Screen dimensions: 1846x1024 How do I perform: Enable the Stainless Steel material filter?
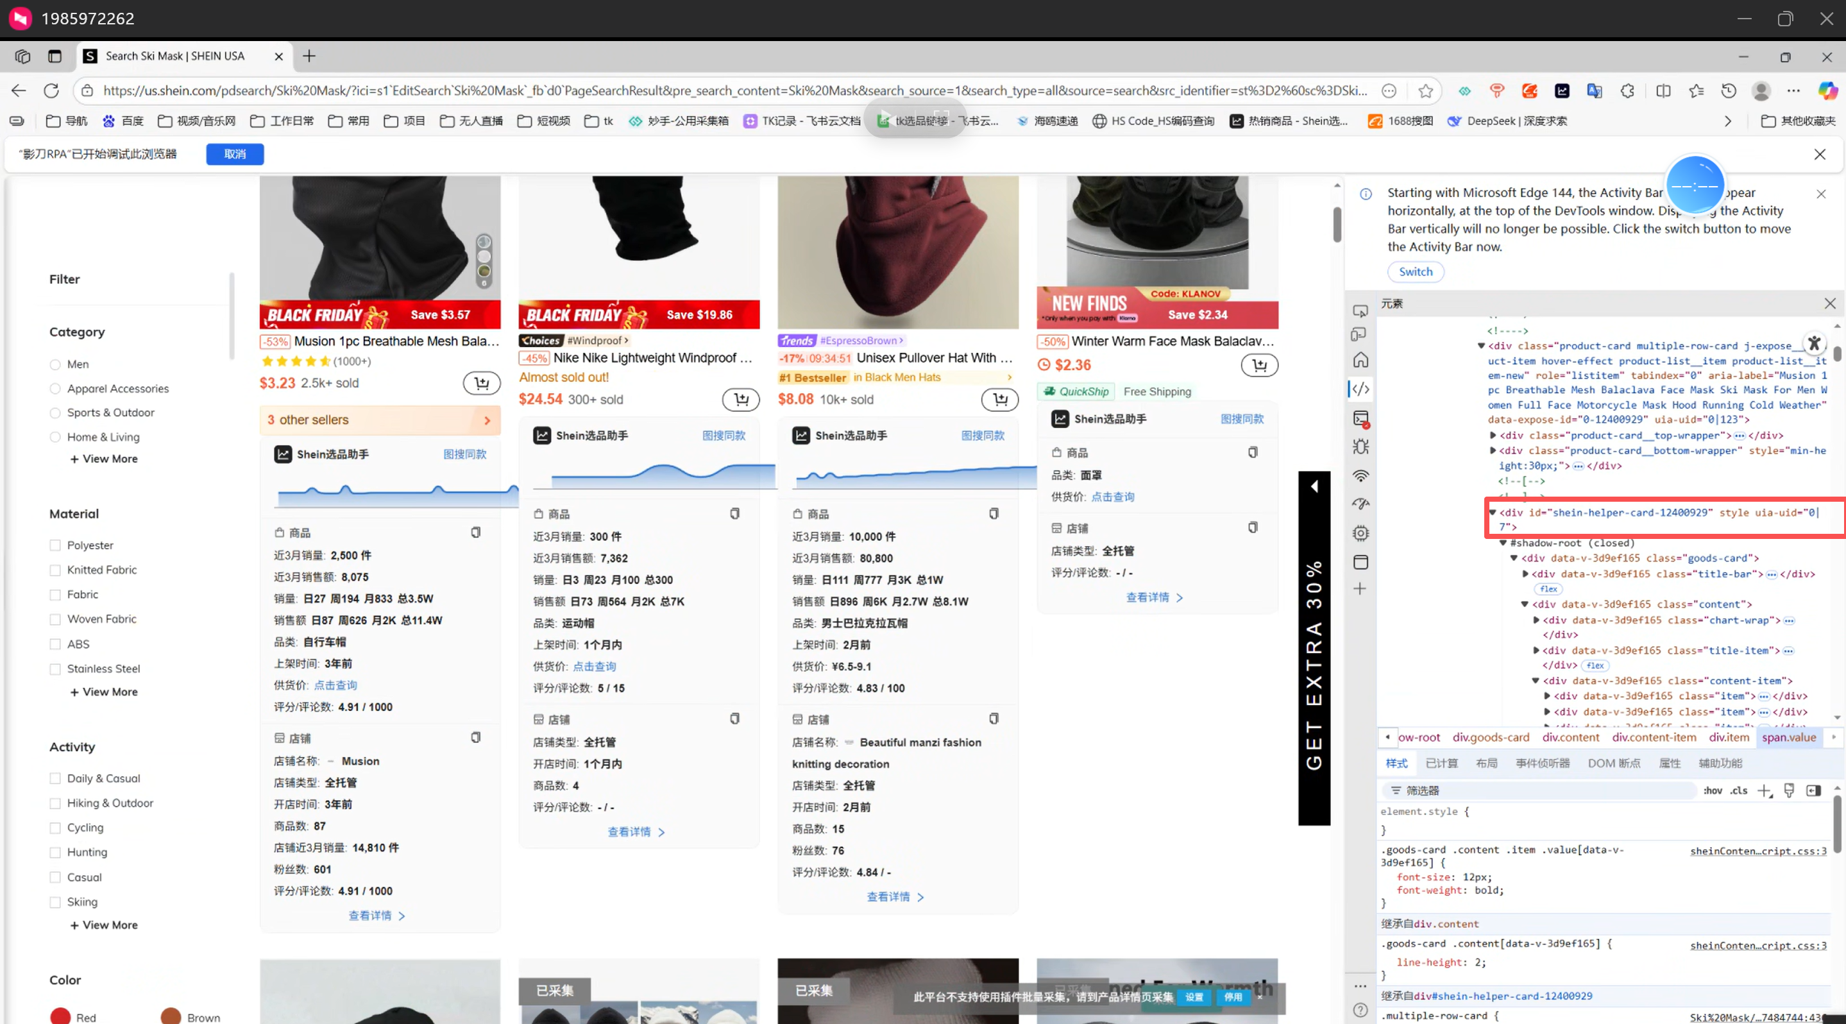coord(55,669)
